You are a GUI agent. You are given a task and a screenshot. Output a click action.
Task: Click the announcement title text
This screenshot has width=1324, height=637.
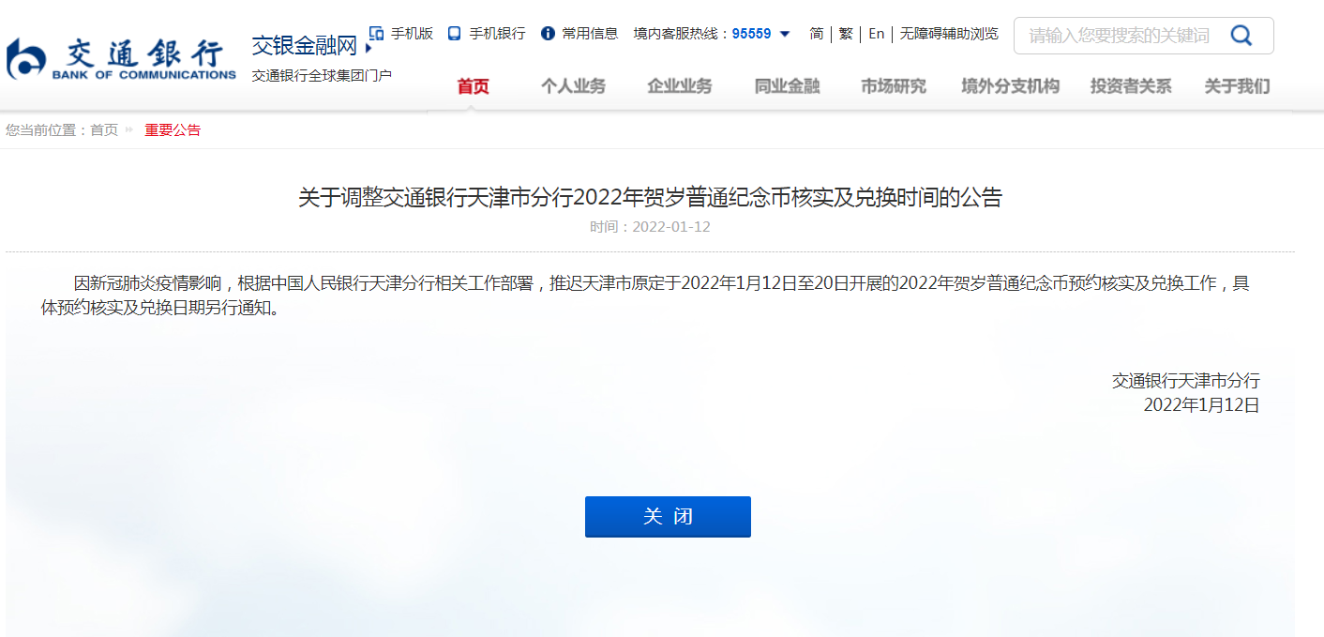[651, 198]
